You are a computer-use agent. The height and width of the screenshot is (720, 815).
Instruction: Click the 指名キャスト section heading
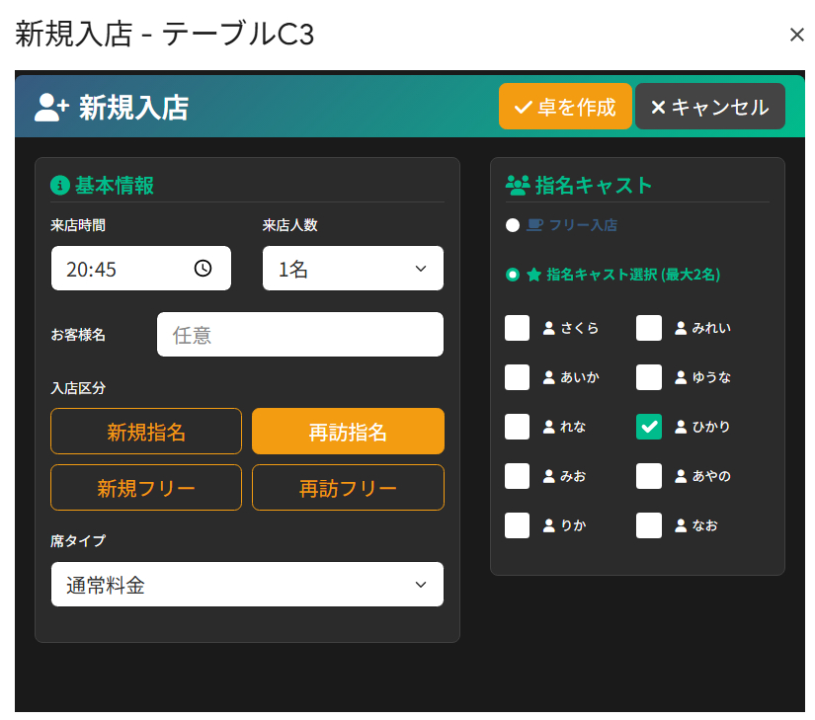(x=594, y=186)
